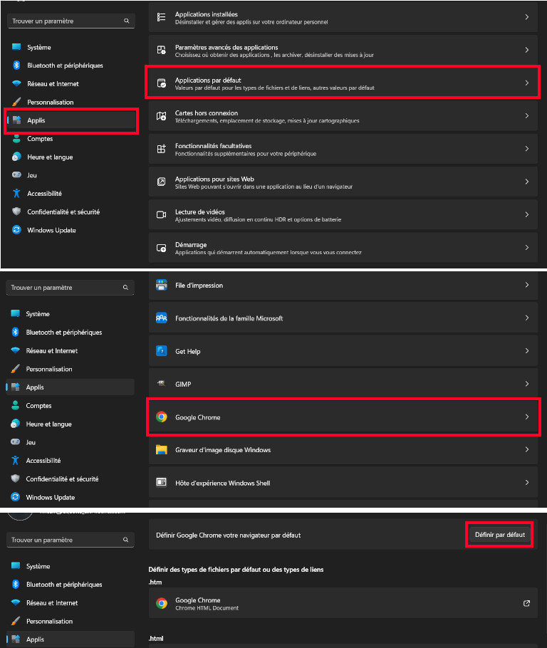
Task: Expand the Applications par défaut entry
Action: (x=342, y=82)
